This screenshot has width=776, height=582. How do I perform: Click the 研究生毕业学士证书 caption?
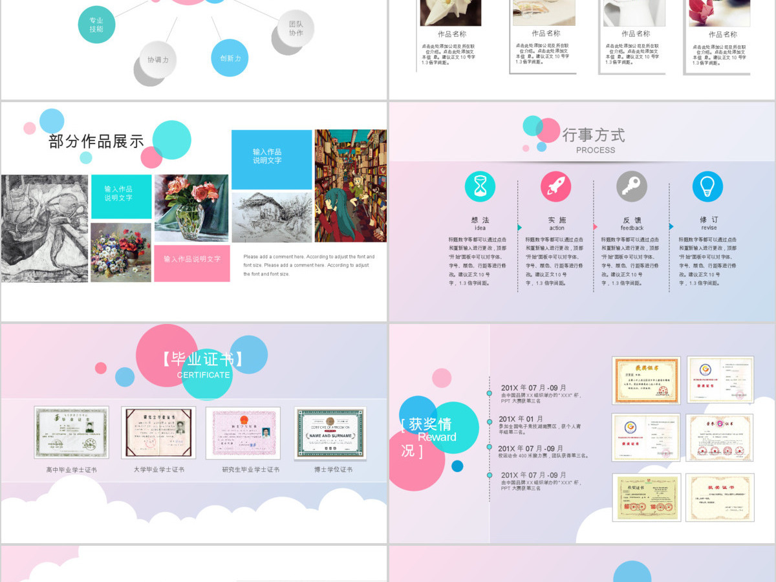click(251, 470)
